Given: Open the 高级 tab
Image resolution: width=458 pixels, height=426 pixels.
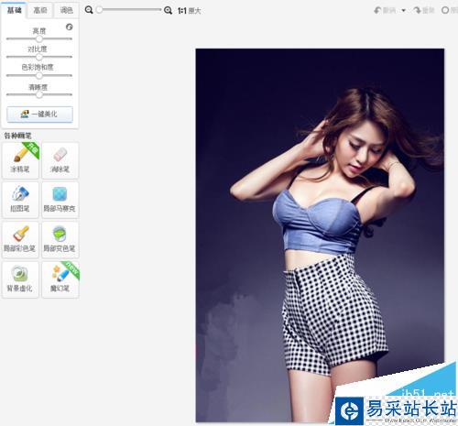Looking at the screenshot, I should pos(40,10).
